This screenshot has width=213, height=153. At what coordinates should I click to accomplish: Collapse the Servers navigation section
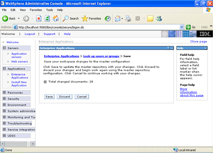[x=4, y=48]
